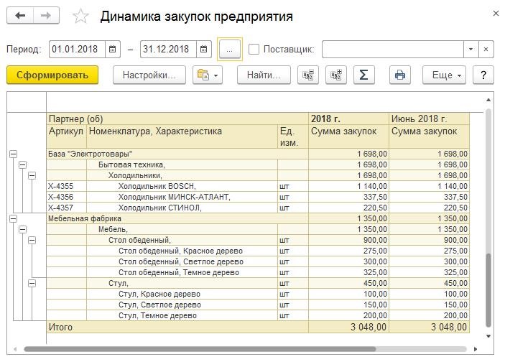This screenshot has width=505, height=362.
Task: Collapse the Бытовая техника group
Action: 22,165
